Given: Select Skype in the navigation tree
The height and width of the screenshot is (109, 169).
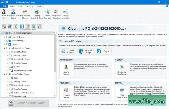Looking at the screenshot, I should point(14,45).
